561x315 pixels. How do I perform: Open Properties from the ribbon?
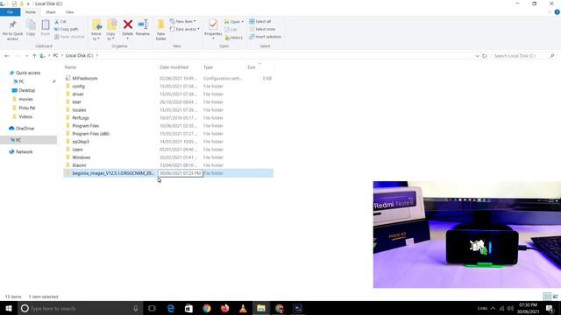(x=213, y=29)
